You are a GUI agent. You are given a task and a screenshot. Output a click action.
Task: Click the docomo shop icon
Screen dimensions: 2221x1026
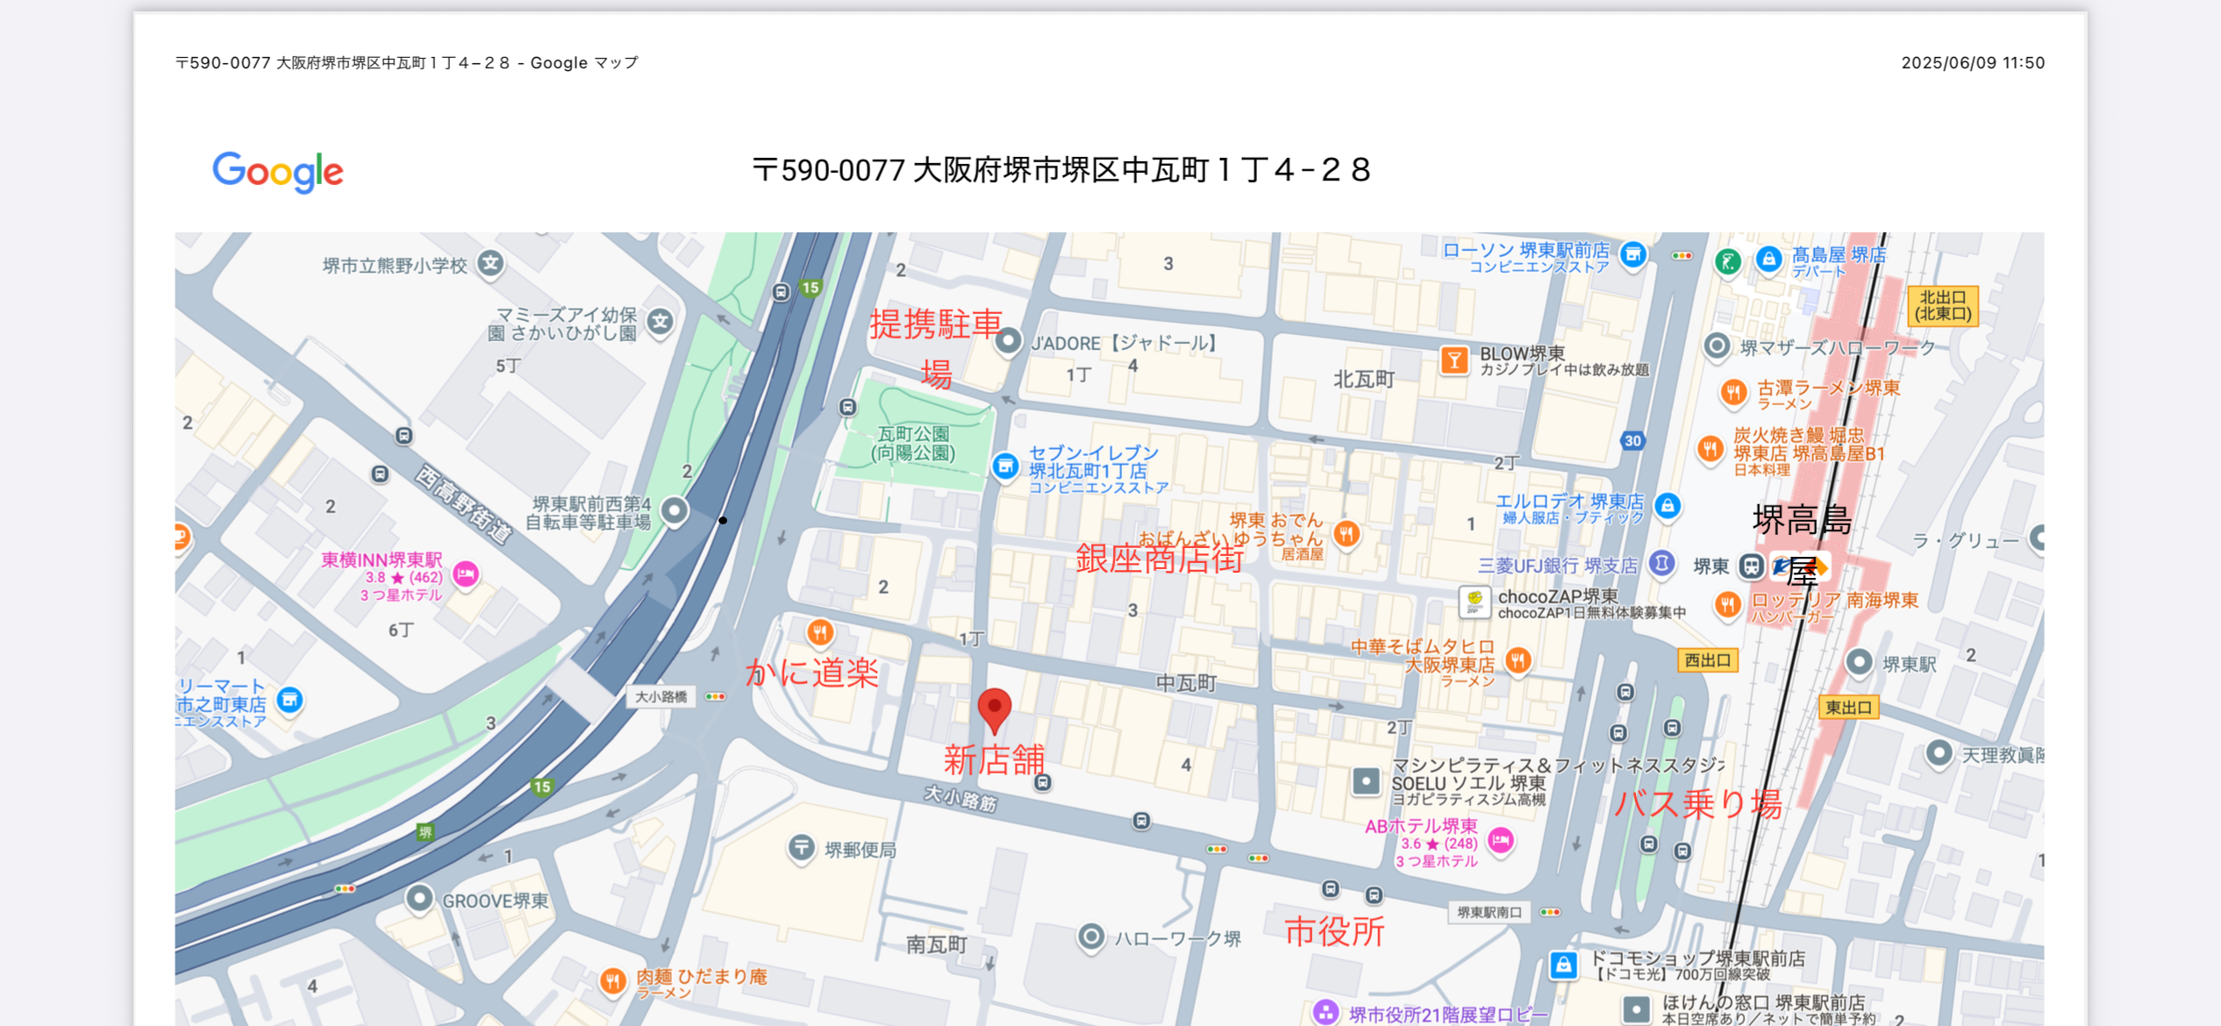[1563, 965]
